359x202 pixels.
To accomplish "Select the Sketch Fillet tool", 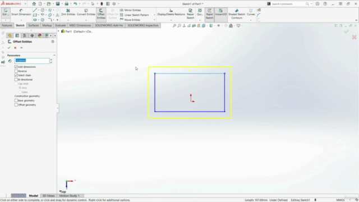I will 50,20.
